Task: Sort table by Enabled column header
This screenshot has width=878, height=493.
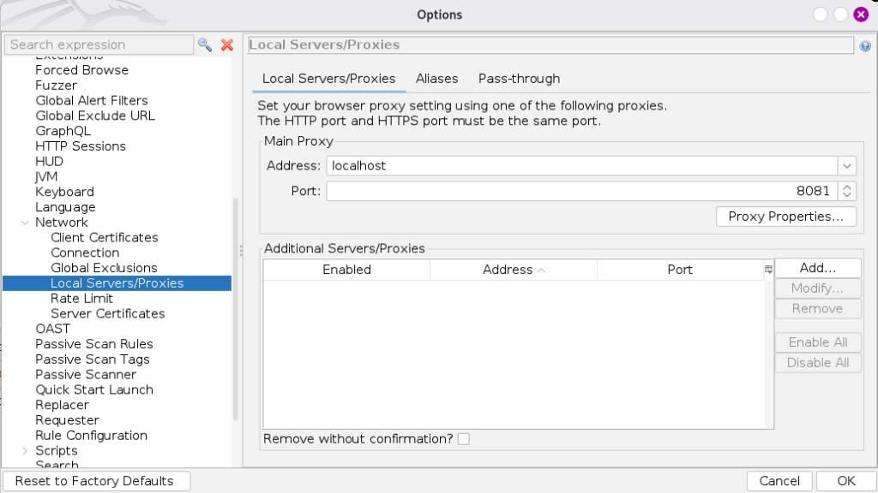Action: 346,270
